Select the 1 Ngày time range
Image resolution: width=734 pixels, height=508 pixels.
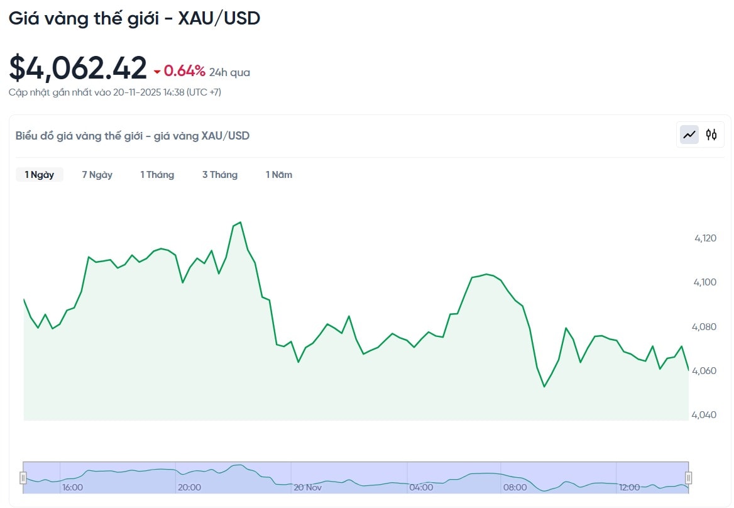[x=40, y=175]
